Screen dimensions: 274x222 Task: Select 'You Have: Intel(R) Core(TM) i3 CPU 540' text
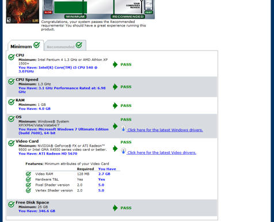tap(58, 70)
